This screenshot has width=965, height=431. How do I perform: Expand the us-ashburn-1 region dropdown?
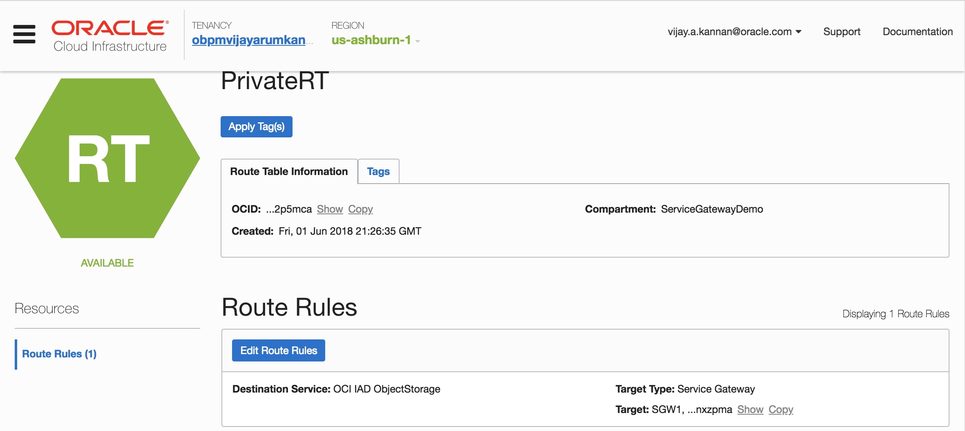coord(375,40)
